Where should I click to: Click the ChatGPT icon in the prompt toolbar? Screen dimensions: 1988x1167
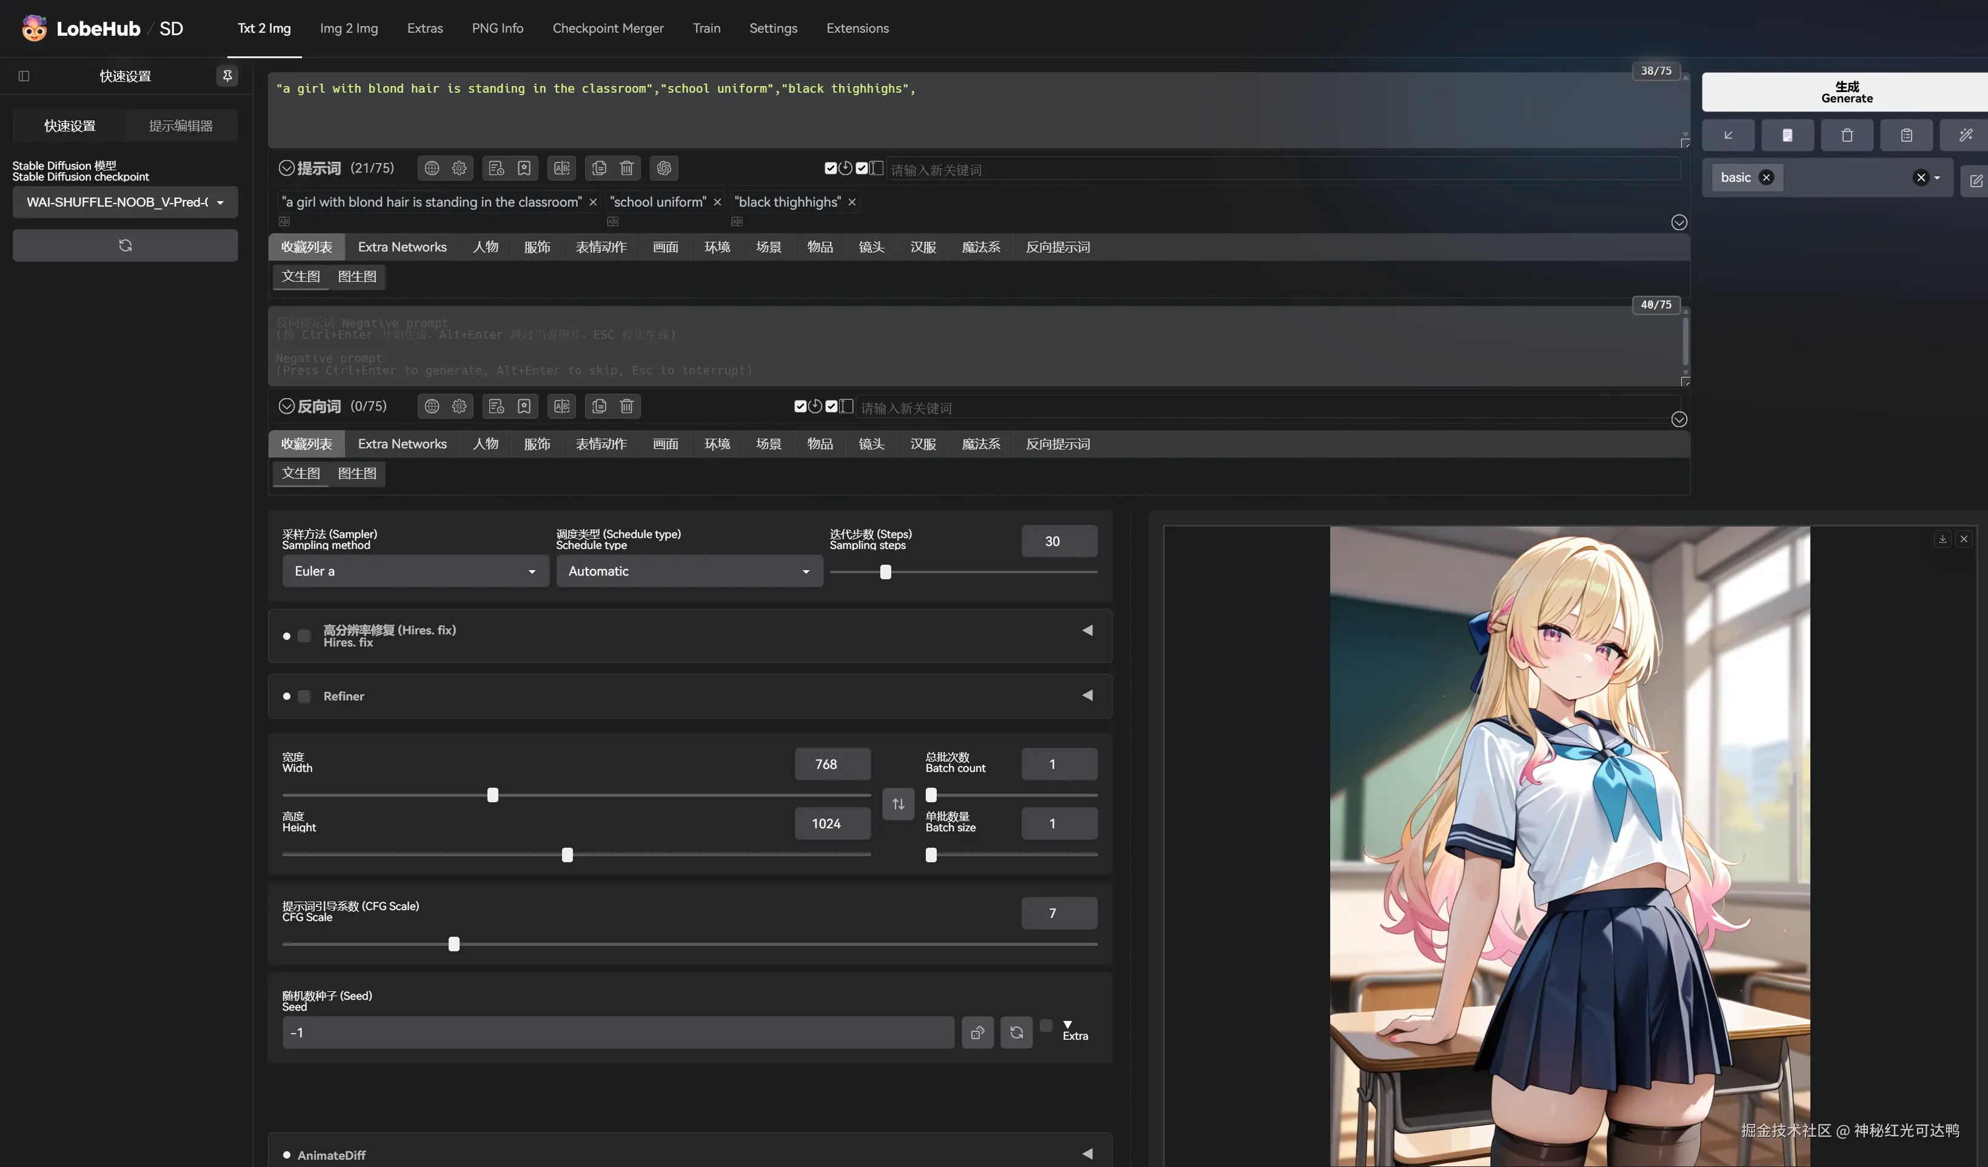[663, 168]
